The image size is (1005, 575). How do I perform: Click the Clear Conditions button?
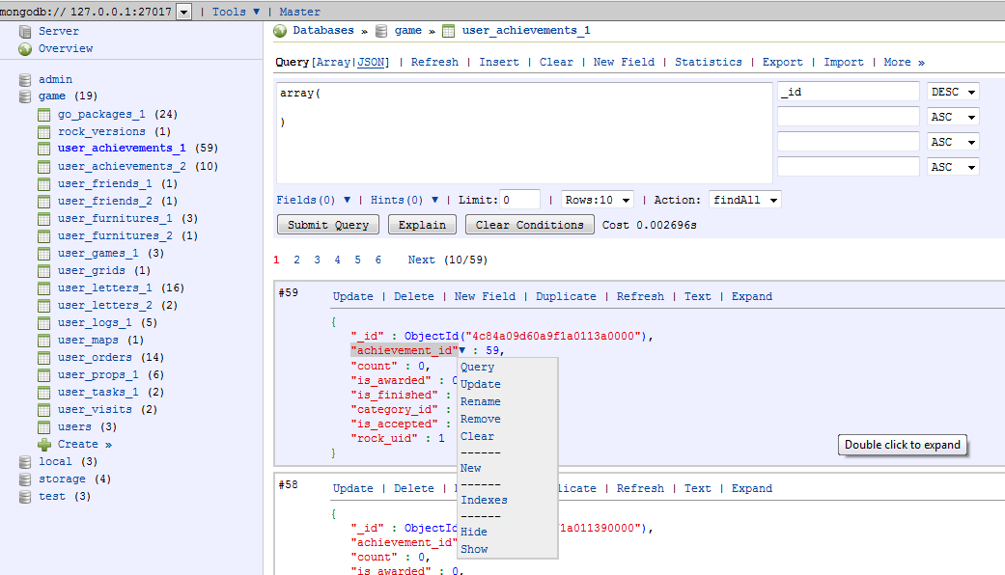tap(530, 224)
